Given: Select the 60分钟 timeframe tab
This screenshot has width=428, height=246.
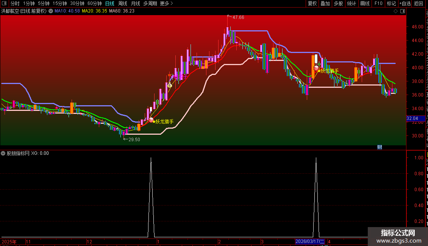Looking at the screenshot, I should click(94, 3).
